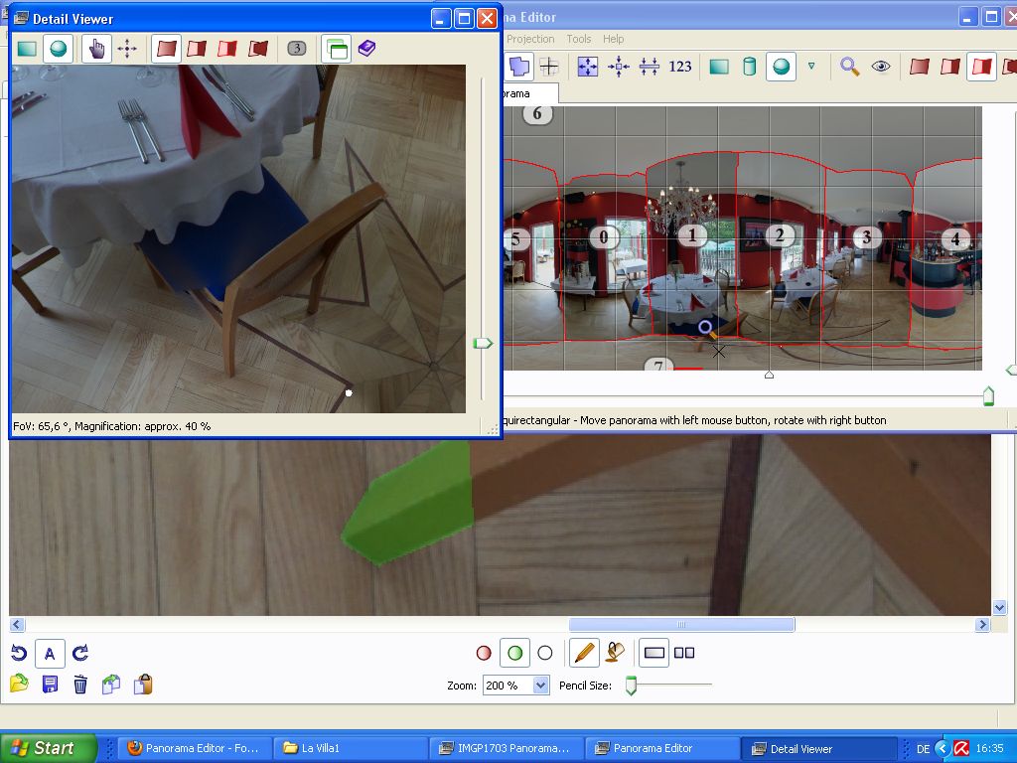The height and width of the screenshot is (763, 1017).
Task: Open the Tools menu
Action: (578, 39)
